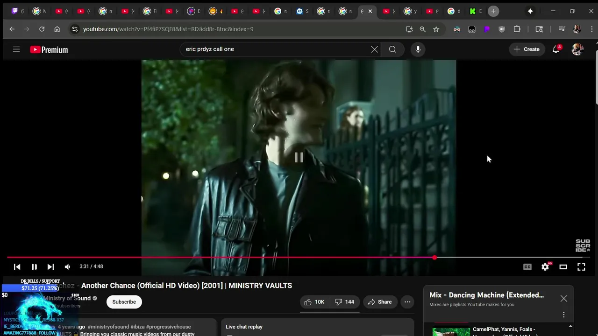Viewport: 598px width, 336px height.
Task: Subscribe to Ministry of Sound
Action: tap(124, 302)
